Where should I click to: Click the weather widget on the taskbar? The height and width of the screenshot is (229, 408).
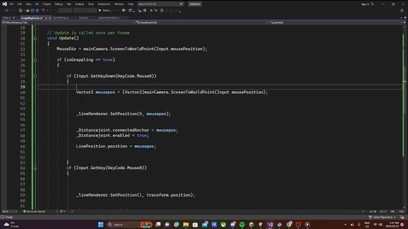(x=11, y=225)
